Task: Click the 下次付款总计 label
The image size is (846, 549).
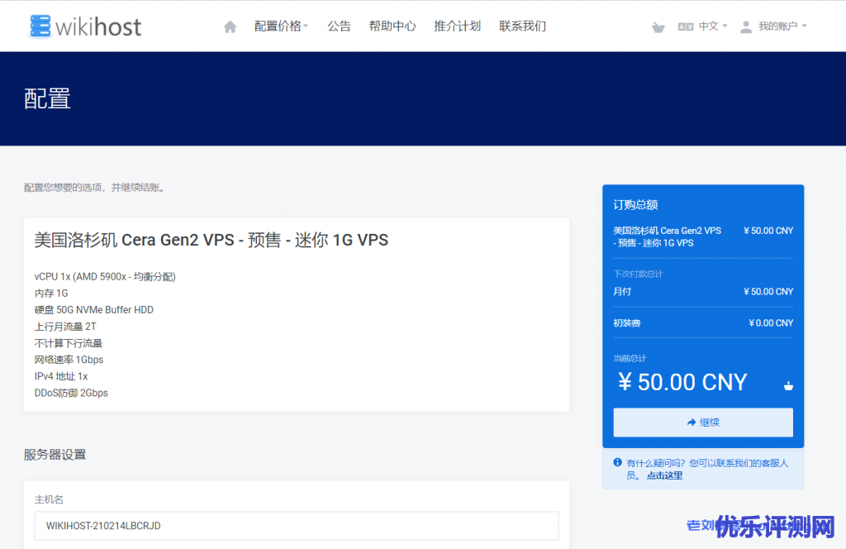Action: click(x=638, y=274)
